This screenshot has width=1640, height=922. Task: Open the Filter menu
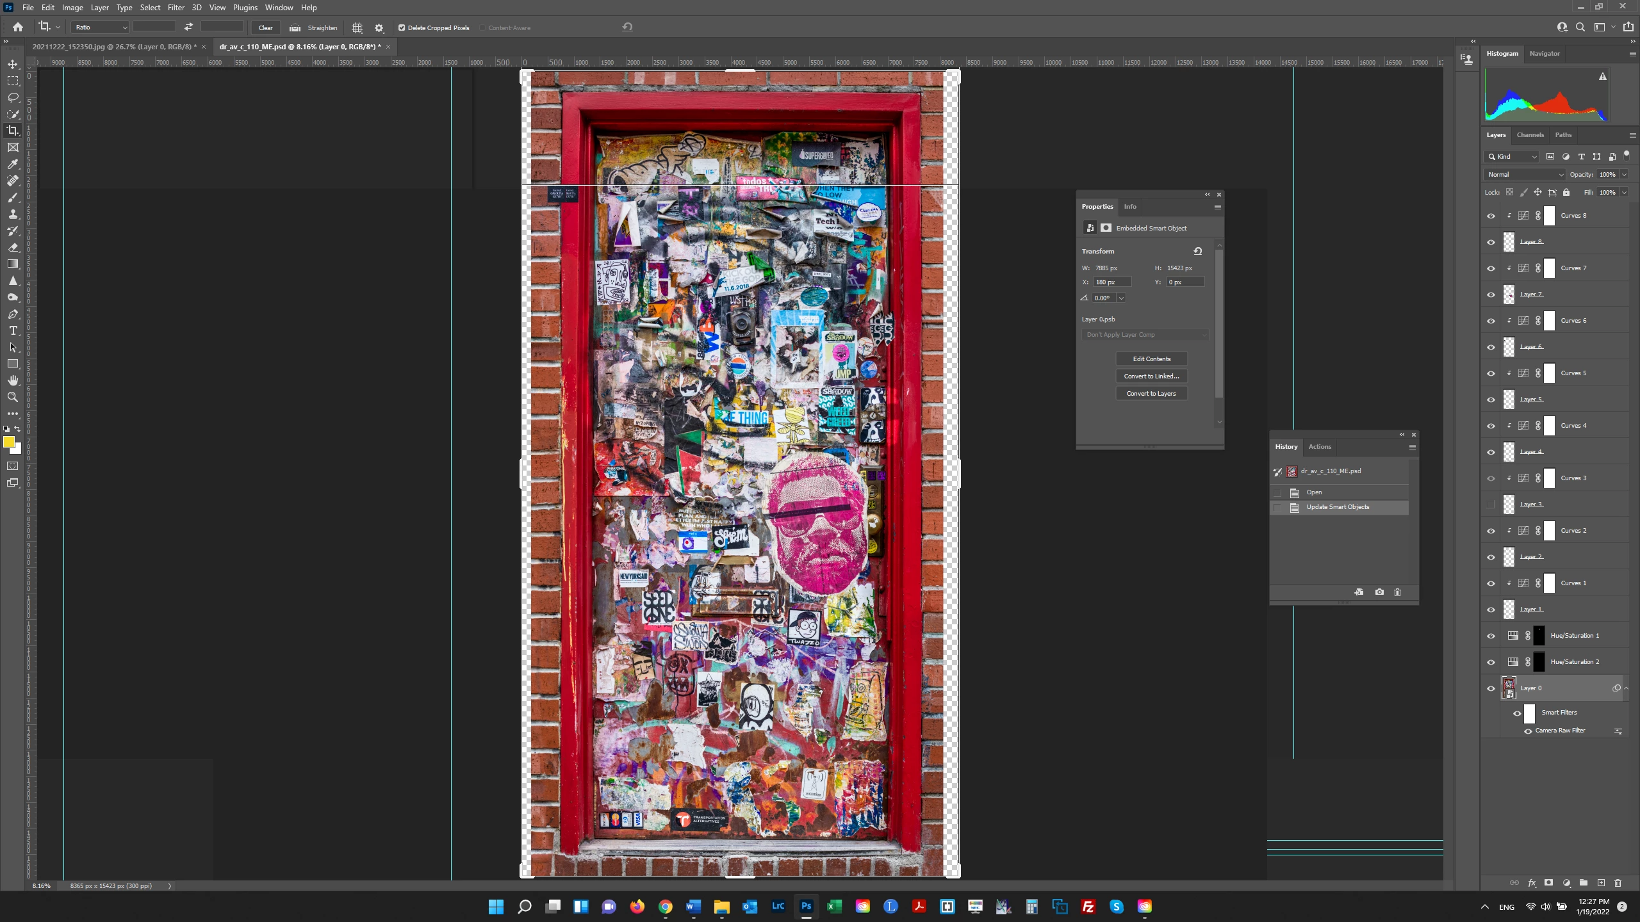tap(176, 8)
